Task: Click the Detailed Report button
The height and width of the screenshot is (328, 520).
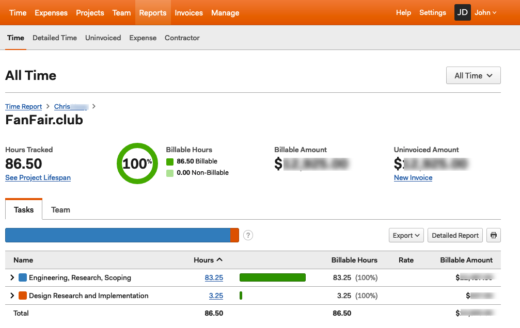Action: tap(455, 235)
